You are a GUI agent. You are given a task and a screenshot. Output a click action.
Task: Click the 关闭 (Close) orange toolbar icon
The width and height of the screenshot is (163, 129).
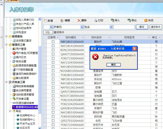(146, 21)
